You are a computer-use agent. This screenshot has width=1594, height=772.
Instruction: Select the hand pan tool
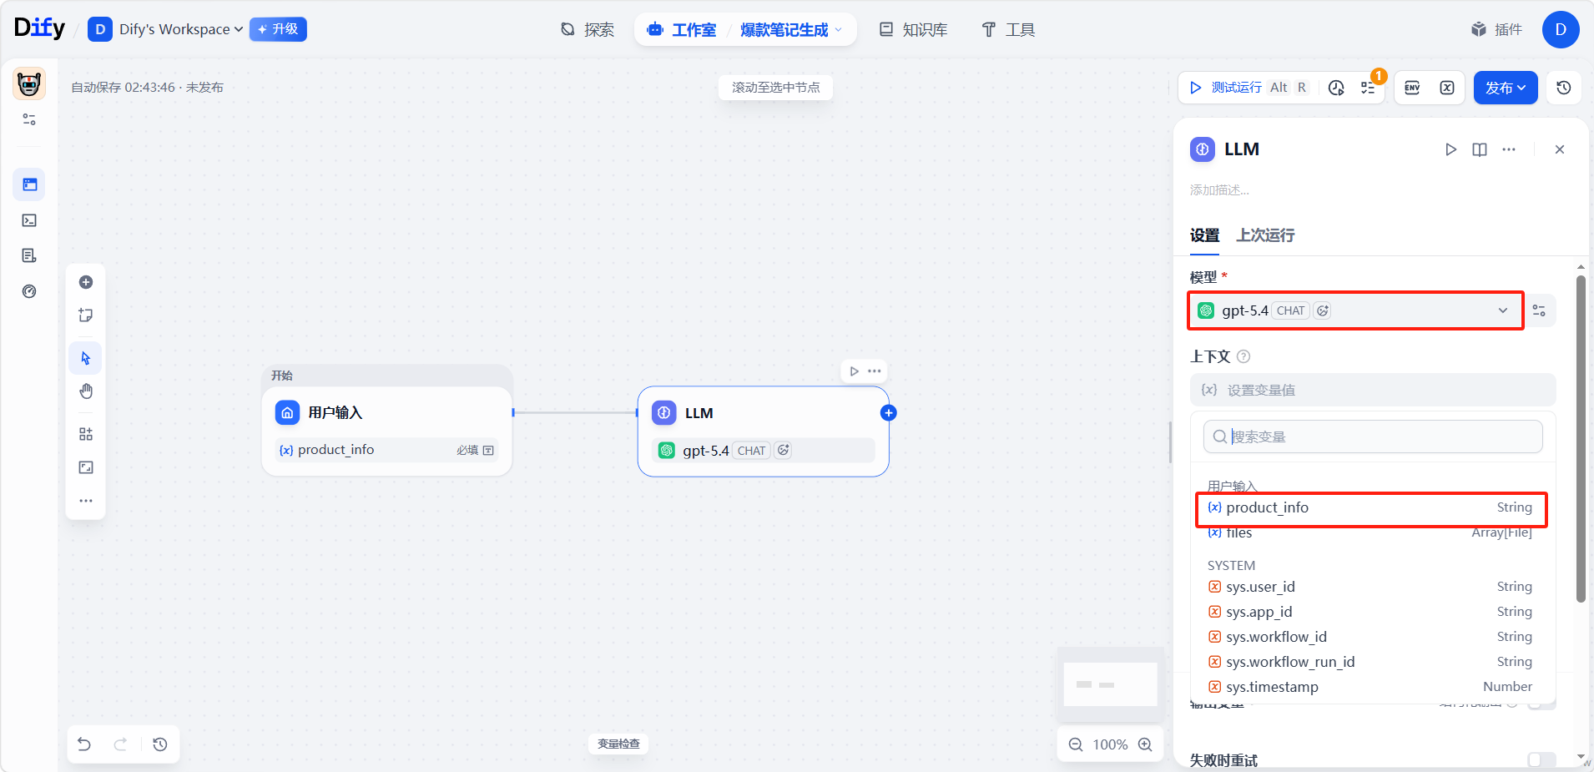click(86, 391)
